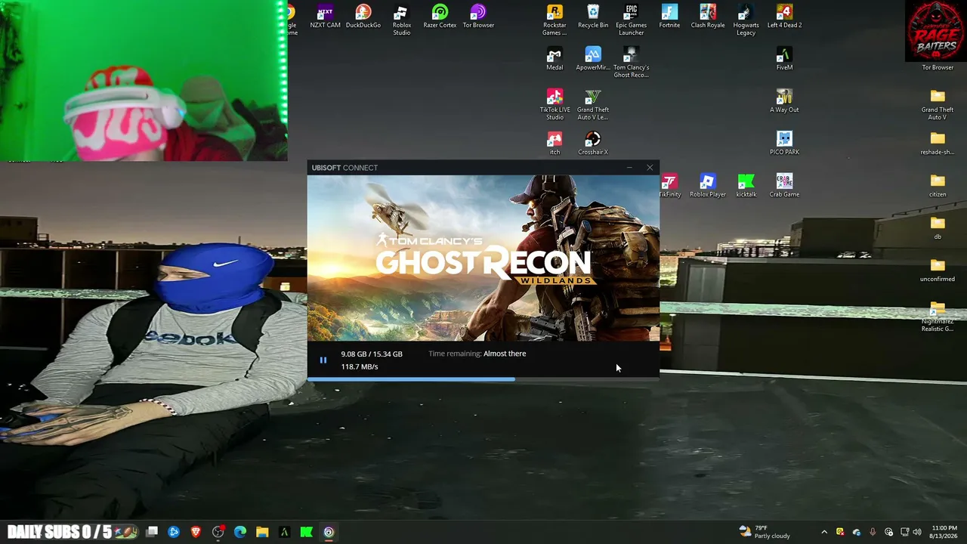The image size is (967, 544).
Task: Open network settings from the system tray
Action: (905, 532)
